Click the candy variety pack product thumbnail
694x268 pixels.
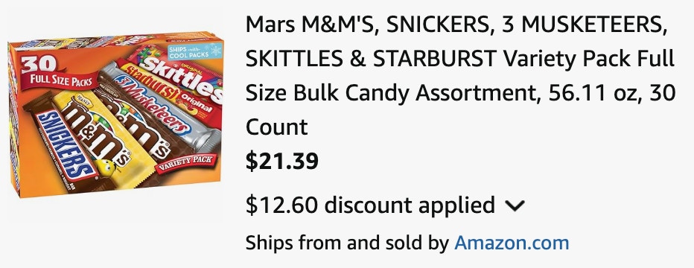pos(116,115)
